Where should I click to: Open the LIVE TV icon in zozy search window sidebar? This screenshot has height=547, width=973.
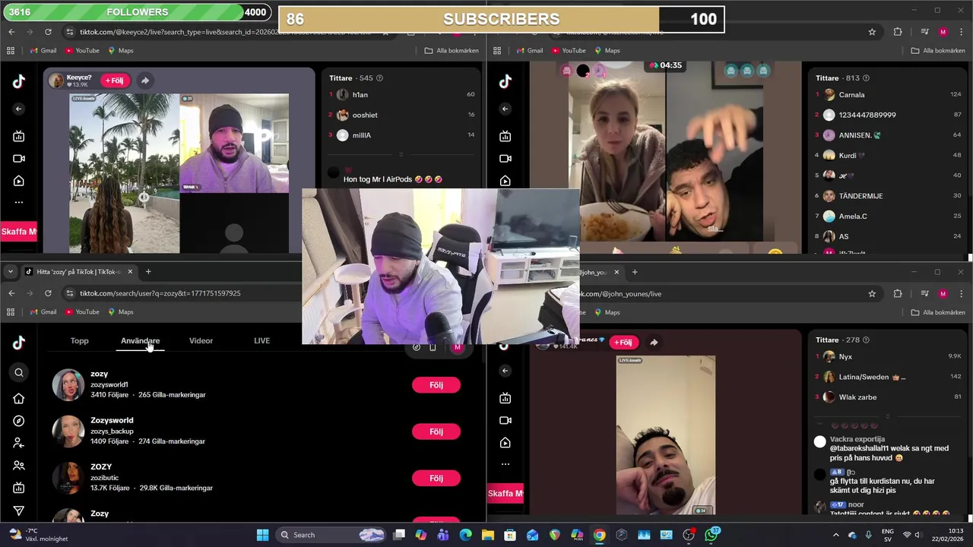coord(19,488)
